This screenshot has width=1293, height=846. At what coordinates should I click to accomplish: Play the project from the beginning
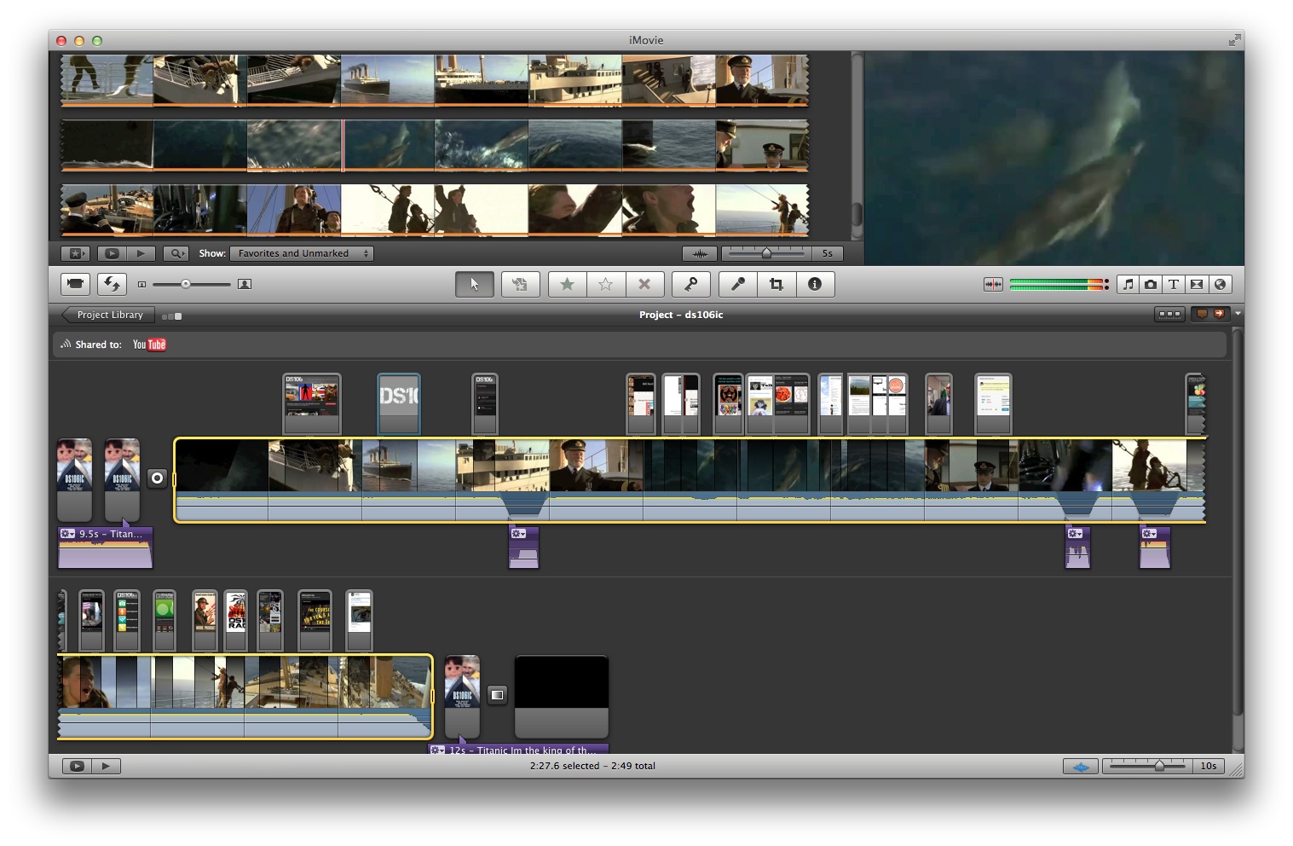pos(106,766)
